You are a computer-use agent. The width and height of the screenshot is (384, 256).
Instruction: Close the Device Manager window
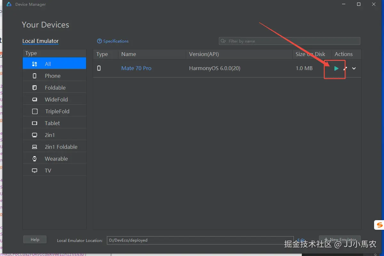tap(374, 4)
